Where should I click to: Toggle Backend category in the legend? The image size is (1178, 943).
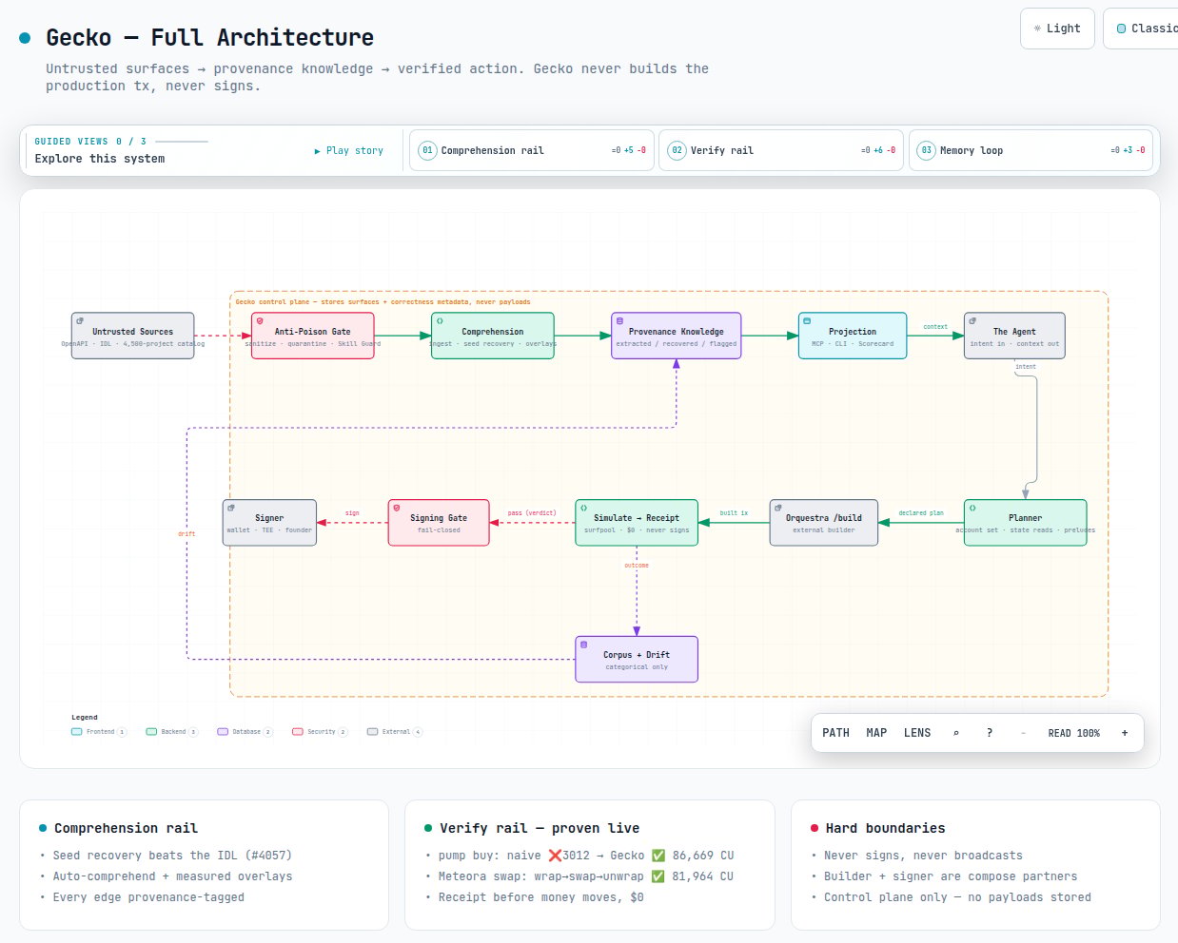[172, 732]
